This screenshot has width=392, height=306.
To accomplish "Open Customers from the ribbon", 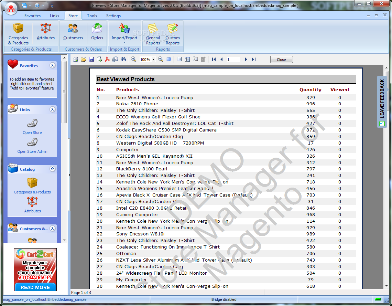I will [x=73, y=32].
